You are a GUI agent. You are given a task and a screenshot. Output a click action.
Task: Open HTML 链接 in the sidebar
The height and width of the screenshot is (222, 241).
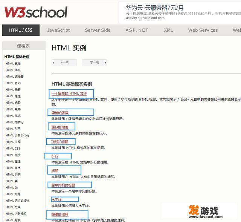[x=13, y=155]
